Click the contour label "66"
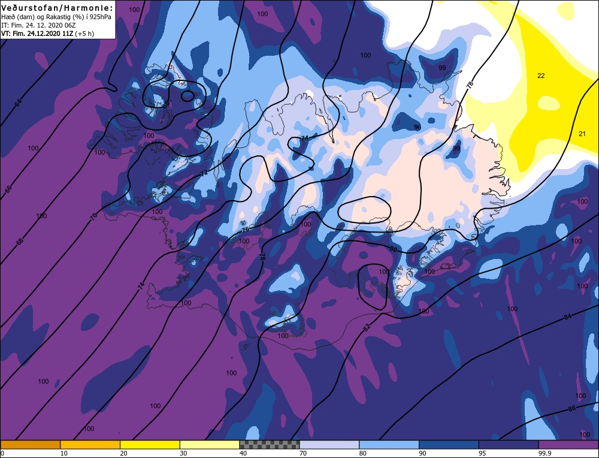Image resolution: width=599 pixels, height=458 pixels. 8,188
